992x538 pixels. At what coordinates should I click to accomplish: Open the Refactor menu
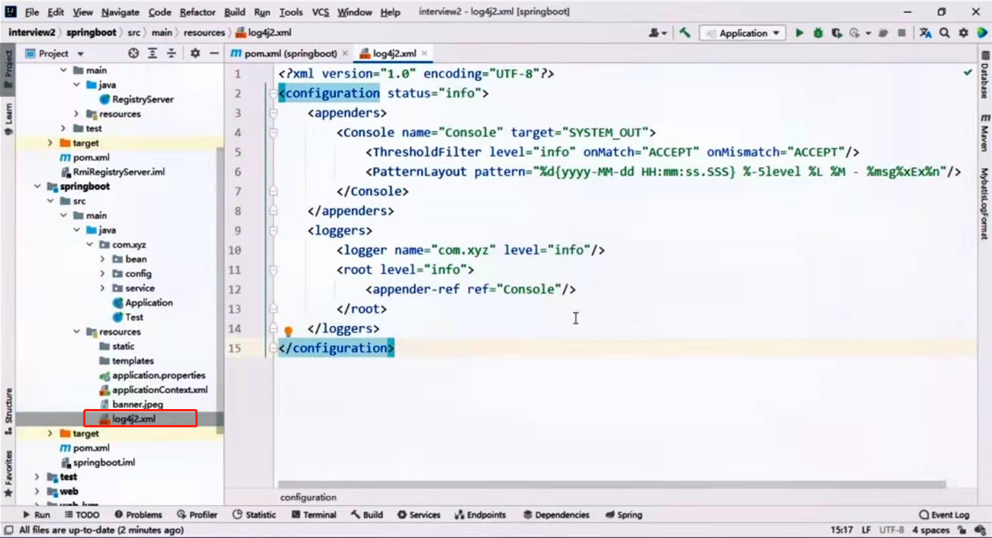[x=198, y=12]
